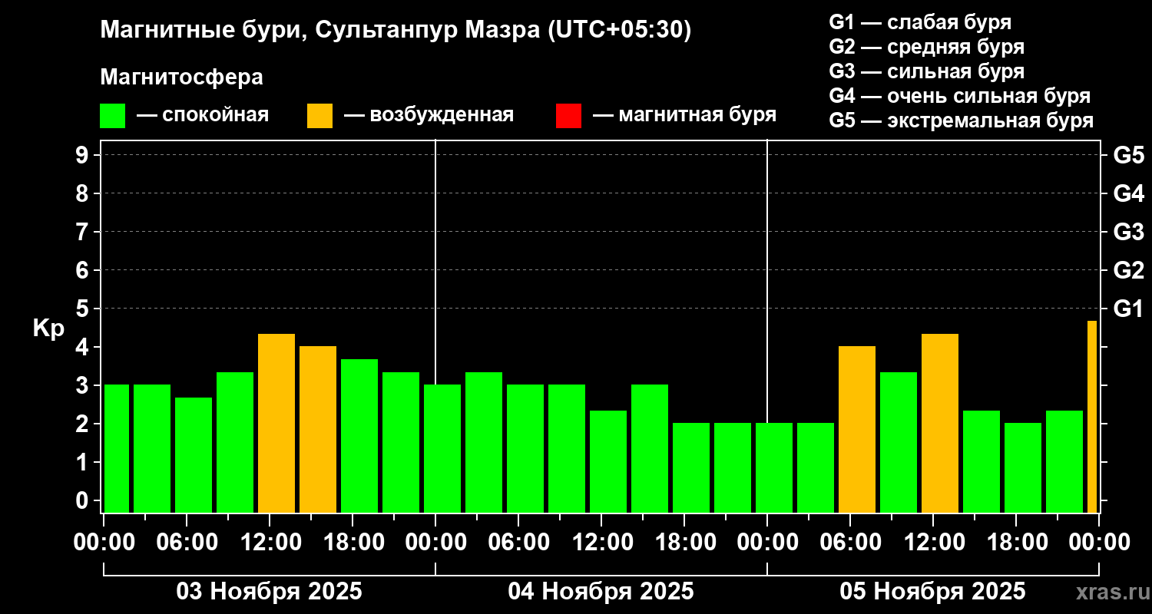Select the orange 12:00 bar on 03 November
Viewport: 1152px width, 614px height.
(x=276, y=423)
